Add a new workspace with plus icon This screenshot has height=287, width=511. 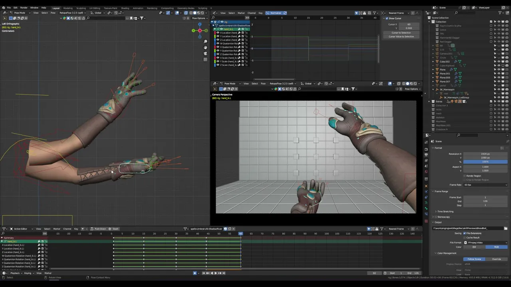(x=212, y=8)
